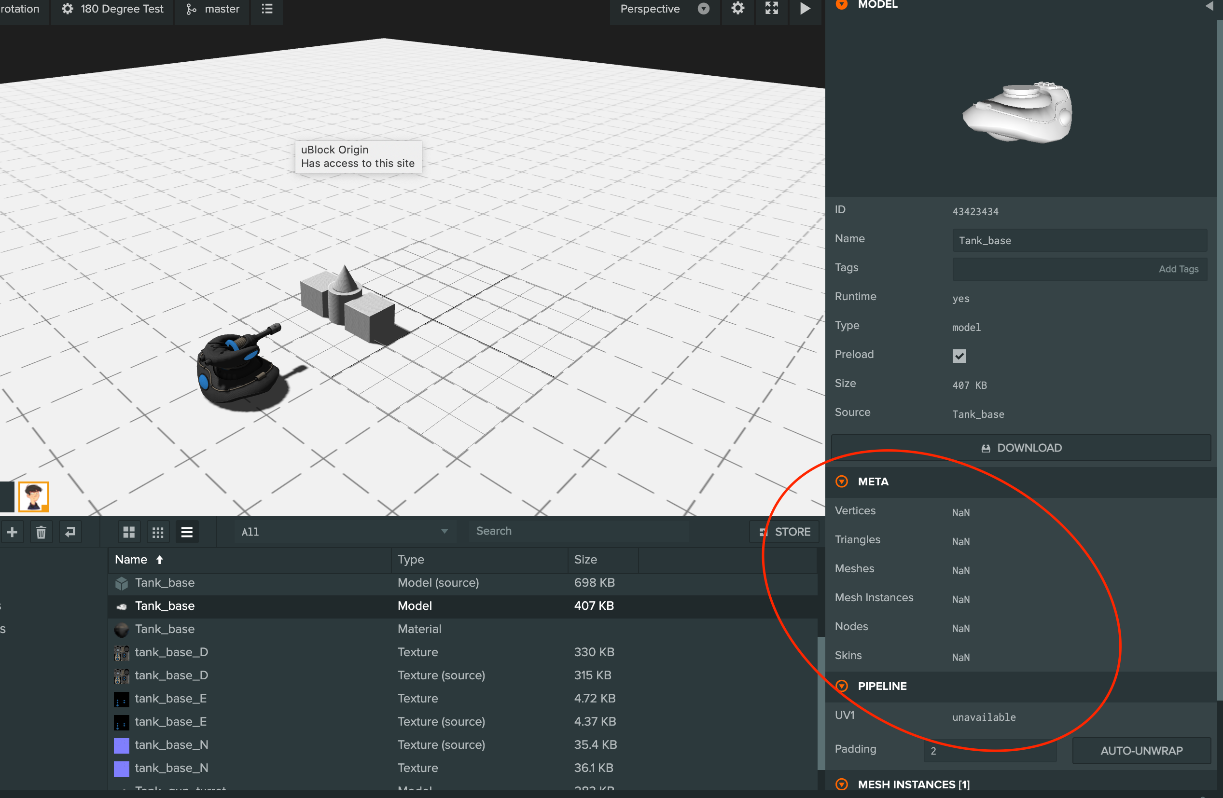The width and height of the screenshot is (1223, 798).
Task: Uncheck the Preload checkbox
Action: pos(959,356)
